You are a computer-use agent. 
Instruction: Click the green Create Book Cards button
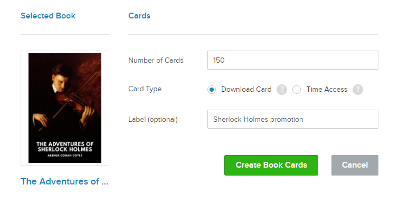[x=271, y=165]
